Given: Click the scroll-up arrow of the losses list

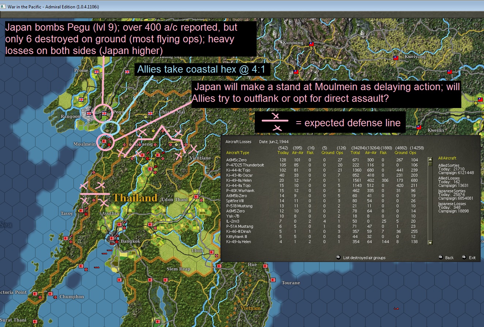Looking at the screenshot, I should [430, 159].
